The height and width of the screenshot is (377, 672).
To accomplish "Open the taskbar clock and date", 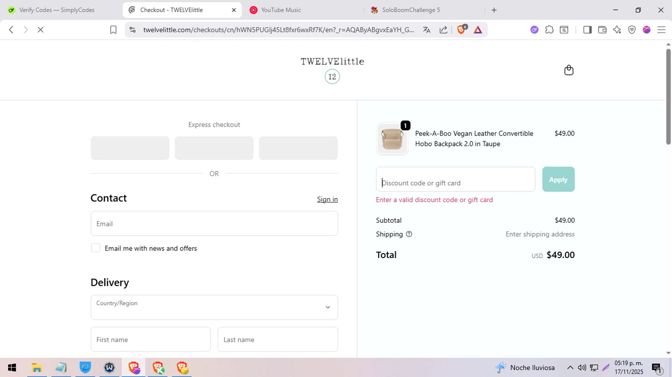I will (629, 368).
